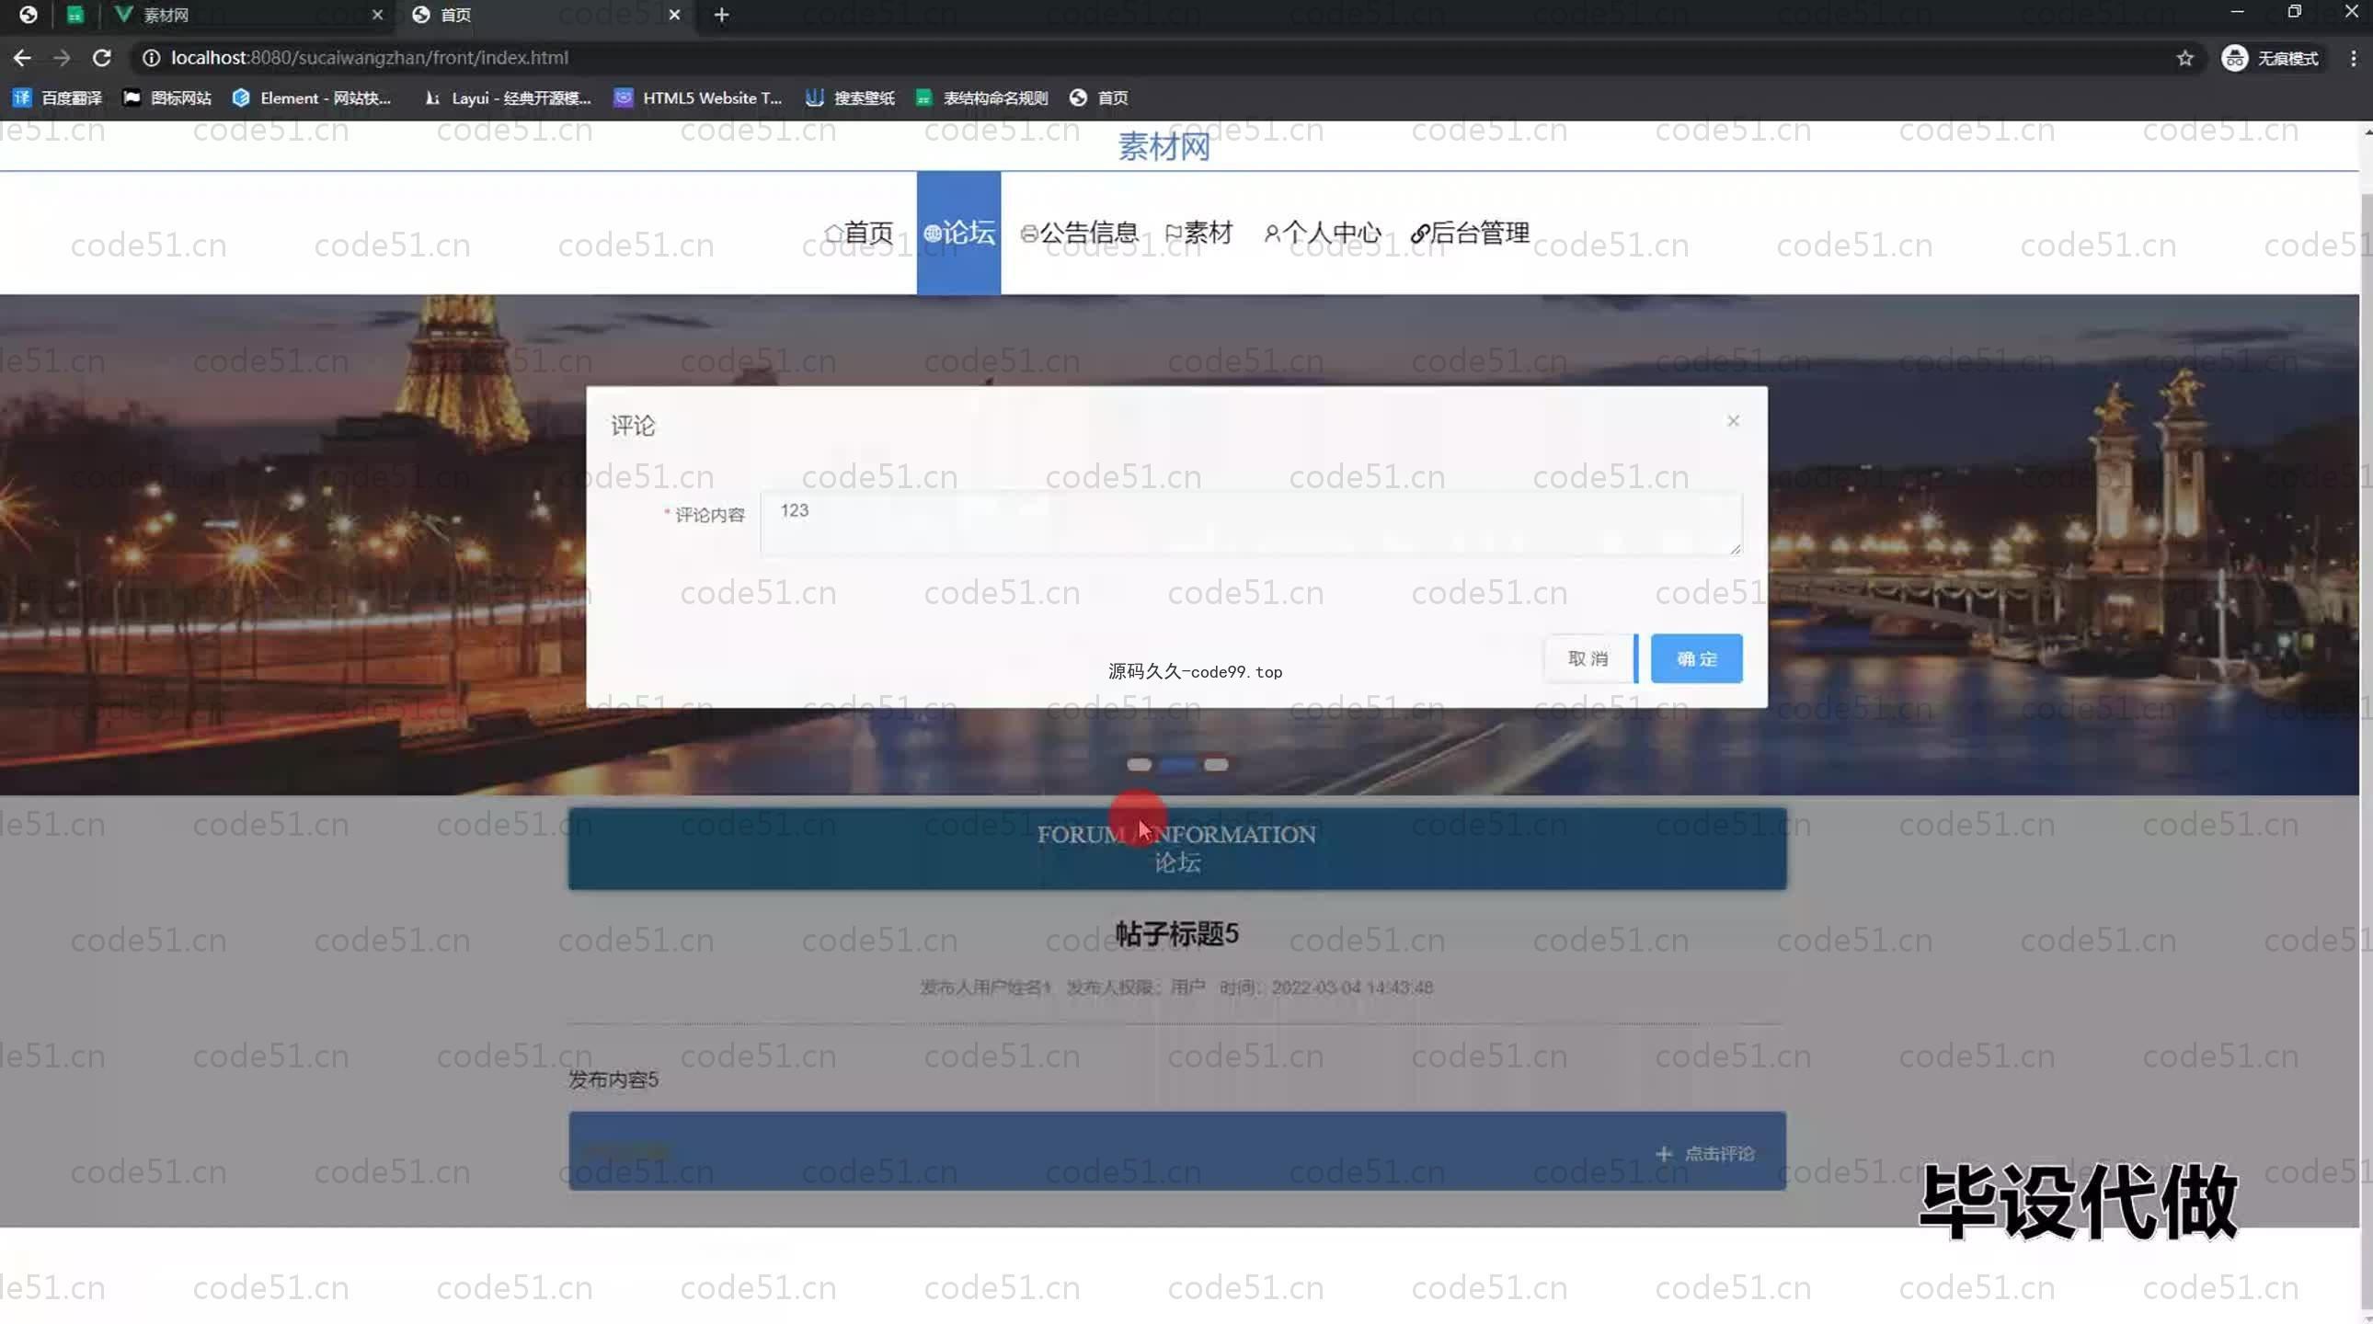The image size is (2373, 1324).
Task: Open the 表结构命名规则 bookmark
Action: coord(981,97)
